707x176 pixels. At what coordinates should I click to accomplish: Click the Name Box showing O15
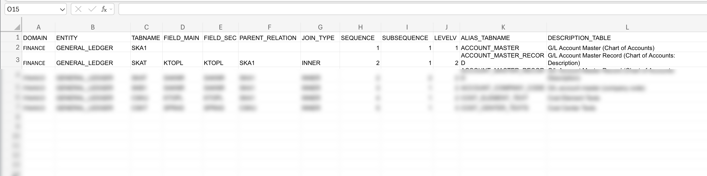[x=30, y=9]
